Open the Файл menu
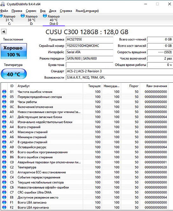 click(4, 11)
